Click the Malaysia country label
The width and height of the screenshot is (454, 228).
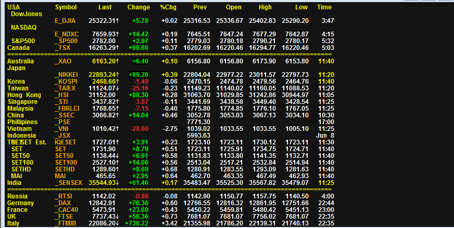pos(20,109)
